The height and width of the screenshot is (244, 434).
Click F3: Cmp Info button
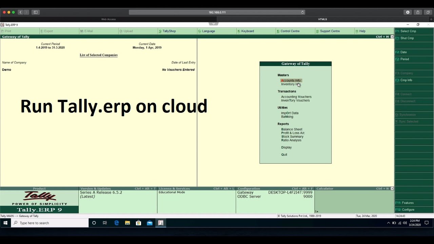click(414, 80)
